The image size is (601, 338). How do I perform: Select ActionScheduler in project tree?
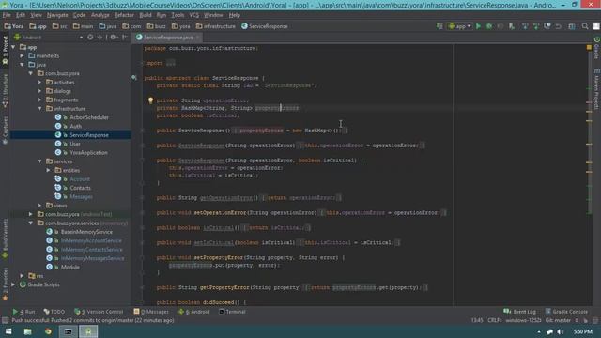pyautogui.click(x=89, y=117)
